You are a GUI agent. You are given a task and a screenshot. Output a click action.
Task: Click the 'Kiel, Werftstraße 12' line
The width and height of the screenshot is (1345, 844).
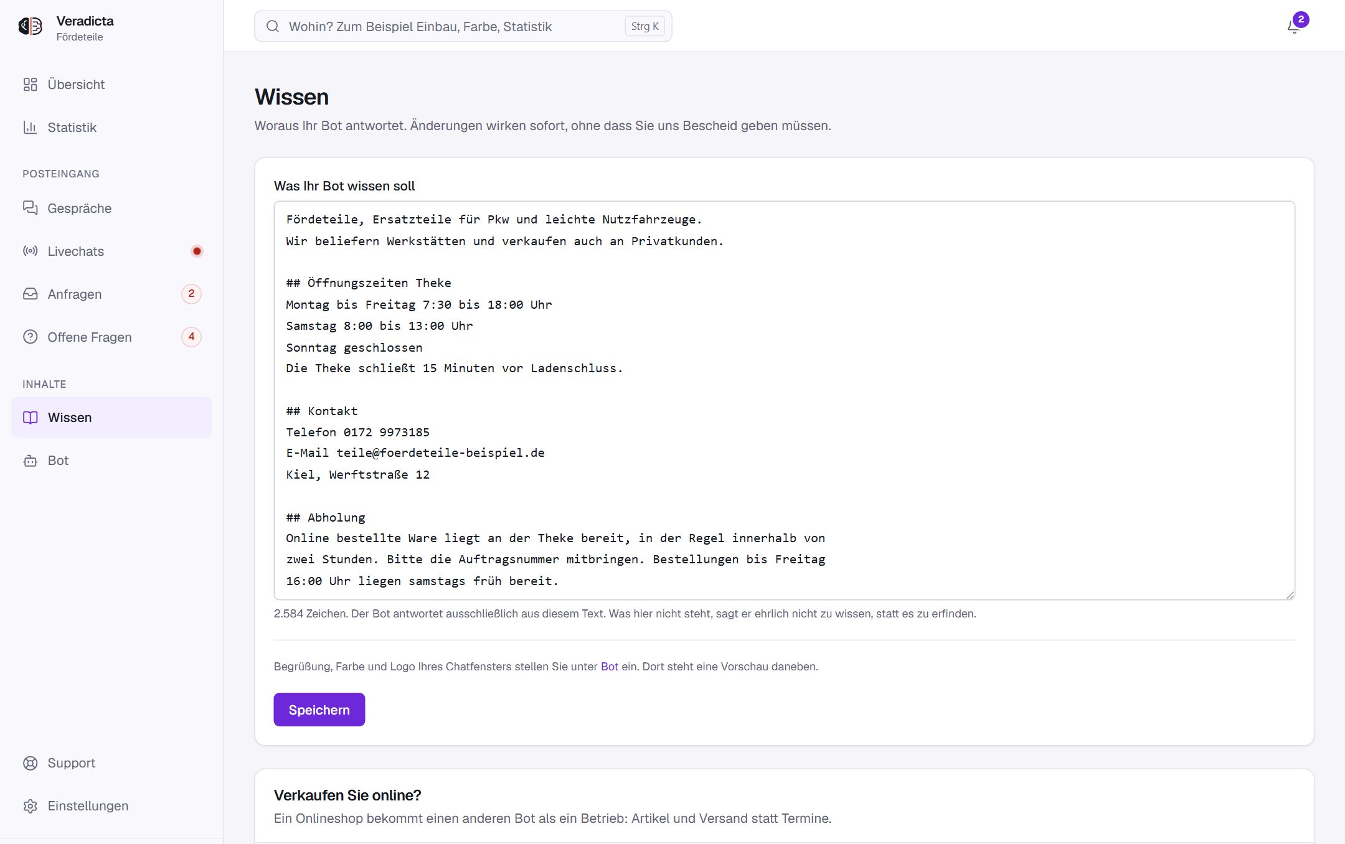coord(358,475)
